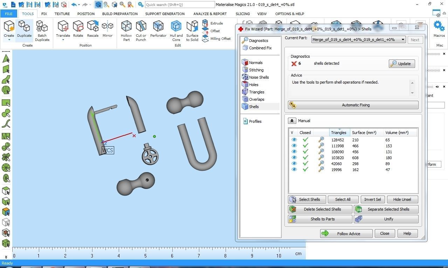The width and height of the screenshot is (448, 268).
Task: Click the Automatic Fixing button
Action: coord(353,105)
